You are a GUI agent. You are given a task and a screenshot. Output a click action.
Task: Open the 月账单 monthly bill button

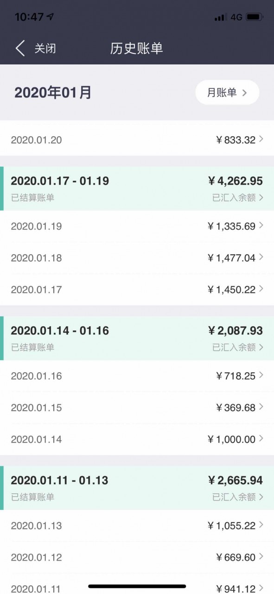227,92
